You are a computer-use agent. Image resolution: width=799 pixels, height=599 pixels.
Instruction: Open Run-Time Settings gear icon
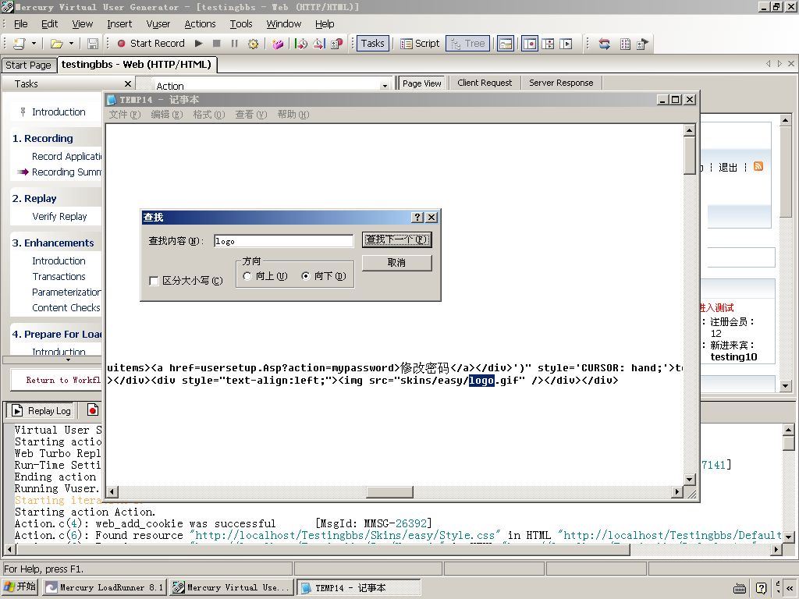[253, 44]
